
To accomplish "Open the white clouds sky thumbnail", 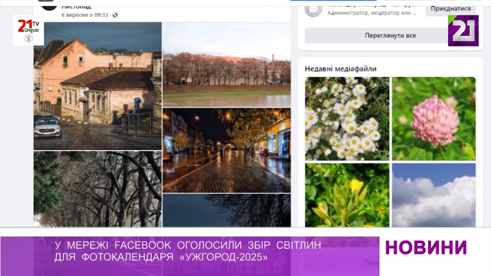I will pos(433,195).
